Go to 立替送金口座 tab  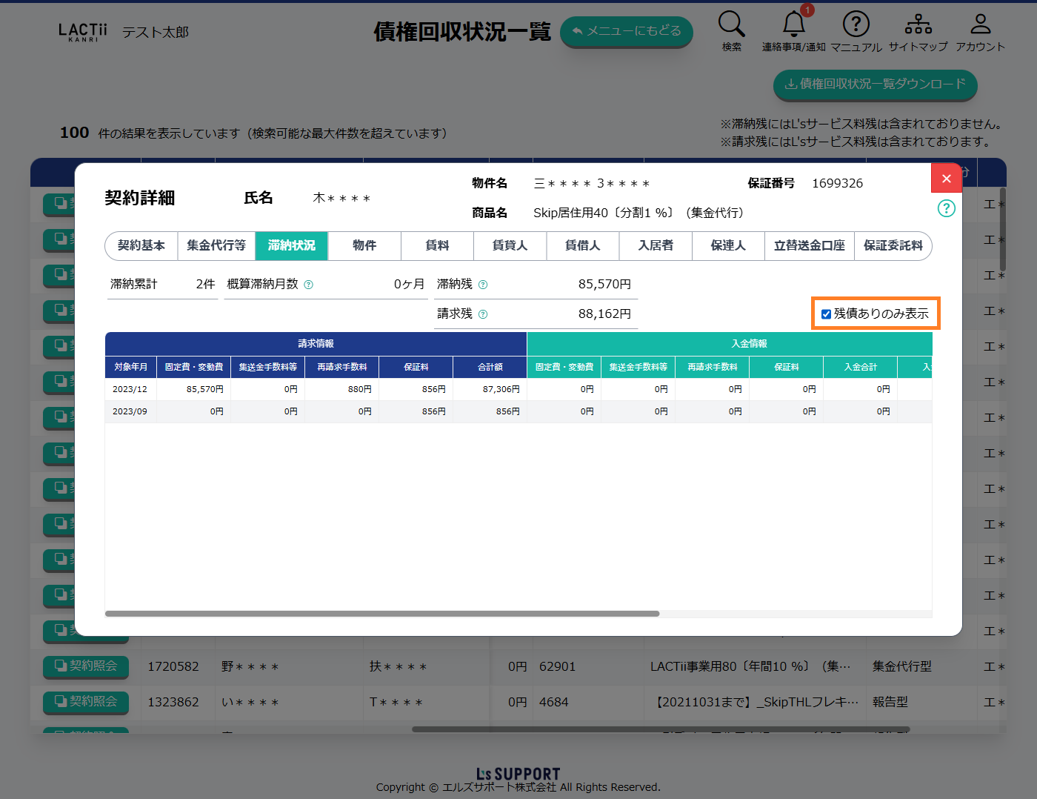click(x=809, y=245)
